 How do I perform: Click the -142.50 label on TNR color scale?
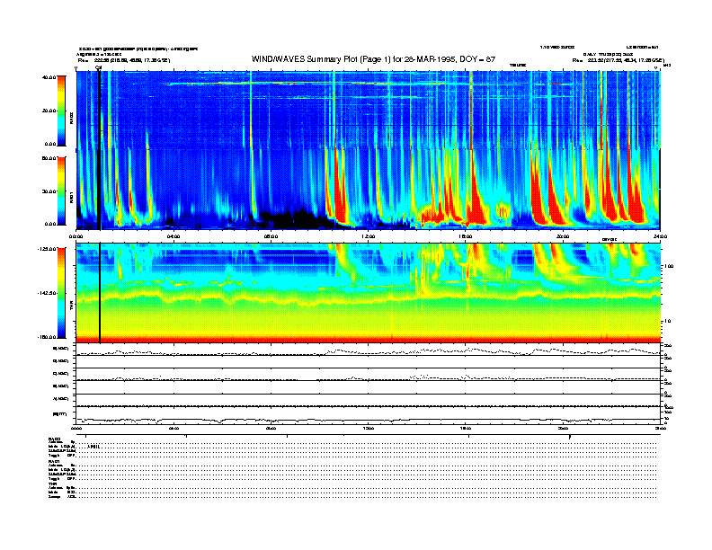(x=48, y=293)
